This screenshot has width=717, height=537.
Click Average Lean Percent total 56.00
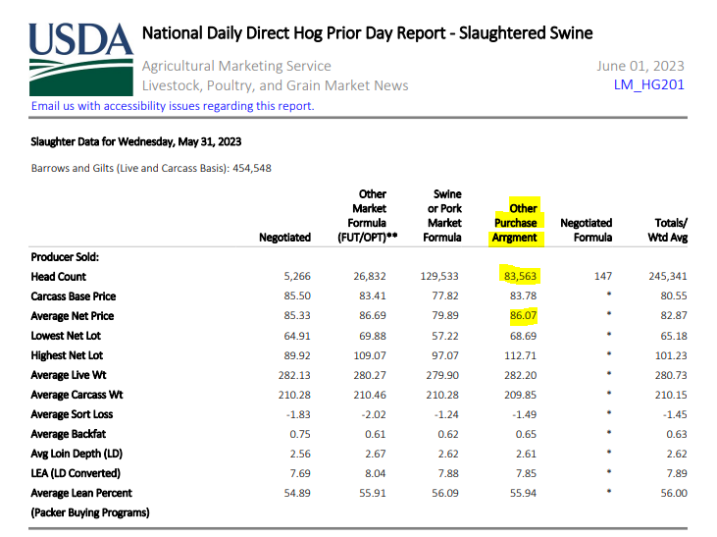[674, 493]
